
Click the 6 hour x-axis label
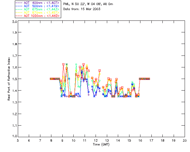tap(29, 140)
